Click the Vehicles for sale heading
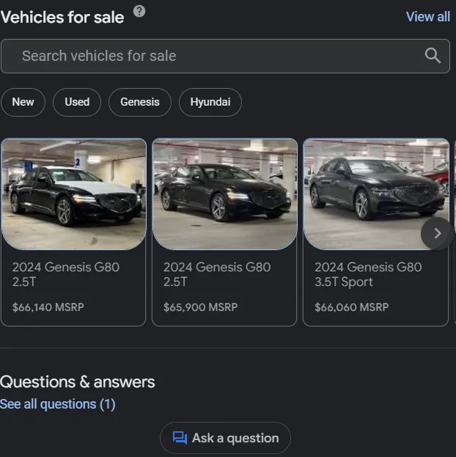The height and width of the screenshot is (457, 456). 62,17
